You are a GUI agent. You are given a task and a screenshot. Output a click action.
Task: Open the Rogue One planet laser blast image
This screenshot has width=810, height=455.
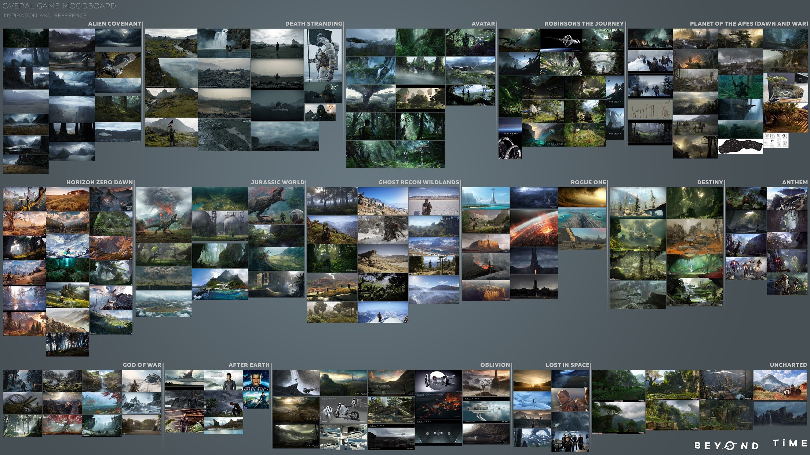(534, 228)
